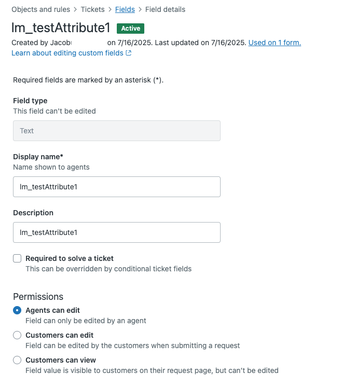Click the Permissions section heading
This screenshot has height=387, width=354.
pyautogui.click(x=38, y=297)
